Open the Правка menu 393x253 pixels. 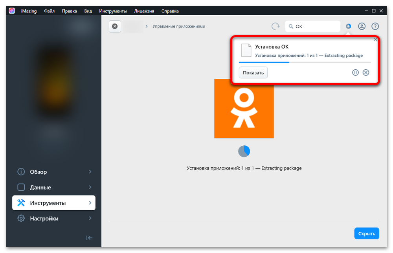click(x=70, y=11)
